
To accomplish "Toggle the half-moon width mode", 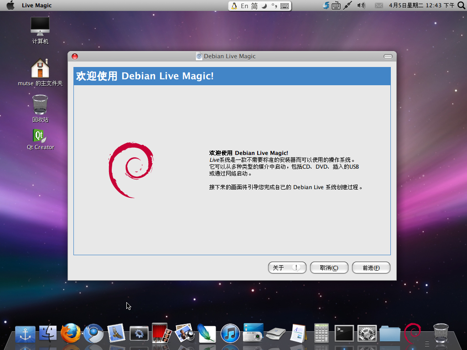I will (x=264, y=6).
